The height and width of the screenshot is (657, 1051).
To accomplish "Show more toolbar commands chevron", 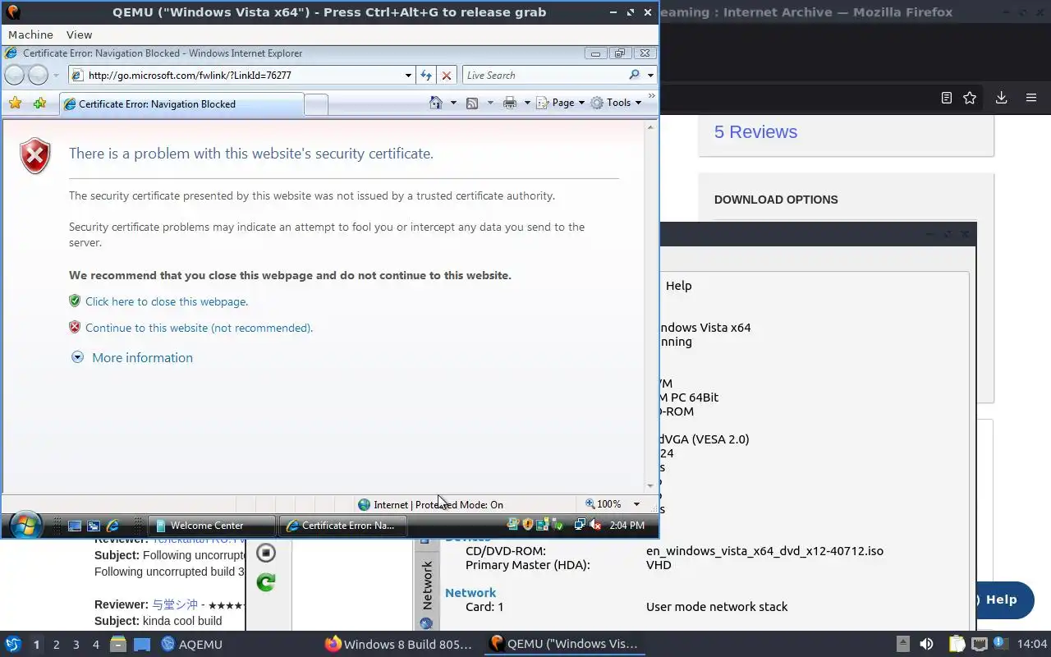I will (652, 96).
